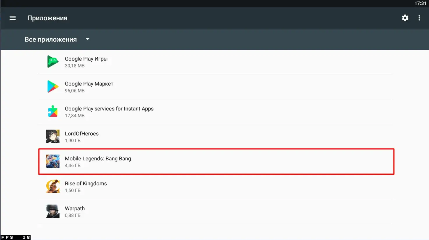Open the hamburger navigation menu
The width and height of the screenshot is (429, 240).
pyautogui.click(x=13, y=18)
